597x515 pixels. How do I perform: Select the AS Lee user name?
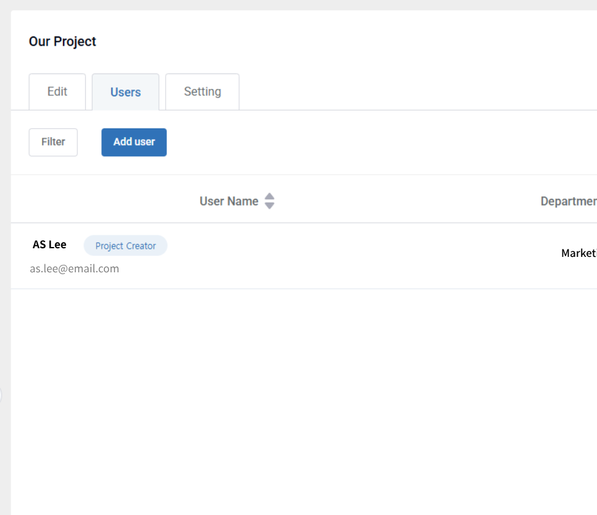point(49,245)
